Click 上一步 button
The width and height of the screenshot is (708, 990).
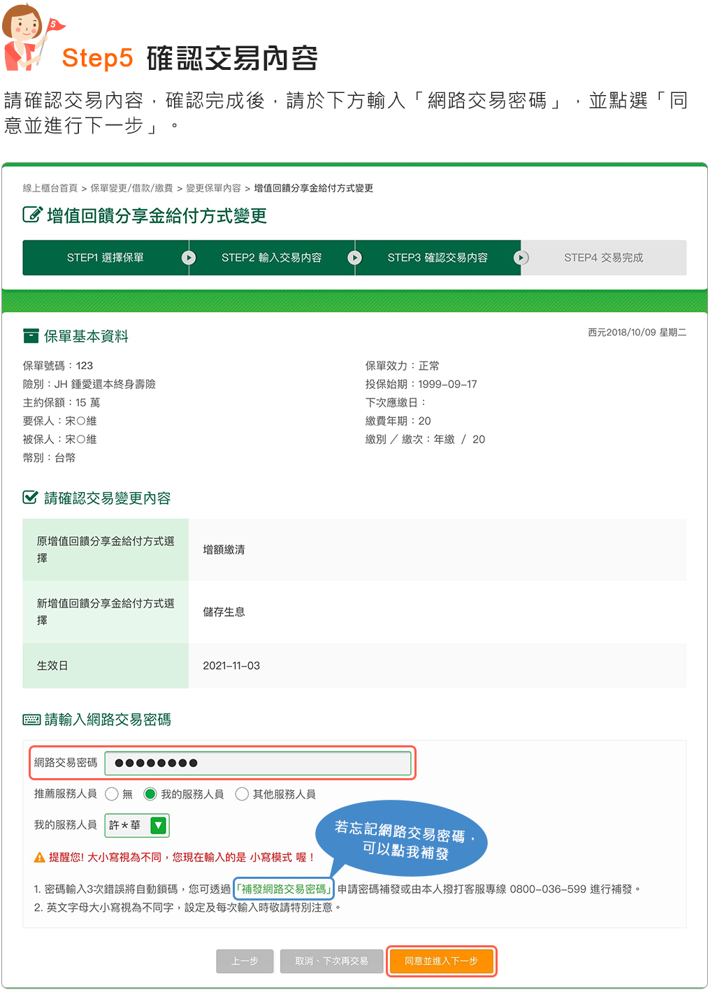coord(245,961)
